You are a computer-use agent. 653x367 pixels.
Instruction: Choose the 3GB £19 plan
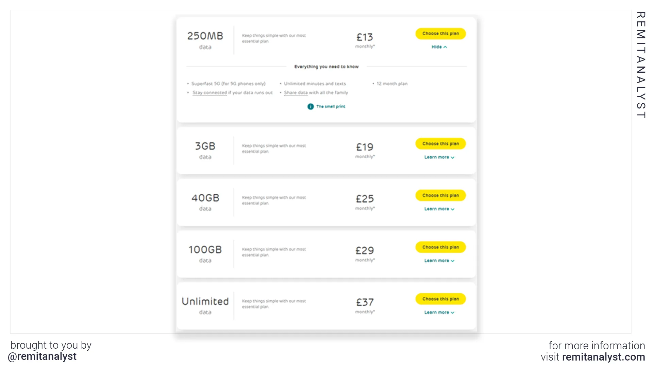point(440,144)
